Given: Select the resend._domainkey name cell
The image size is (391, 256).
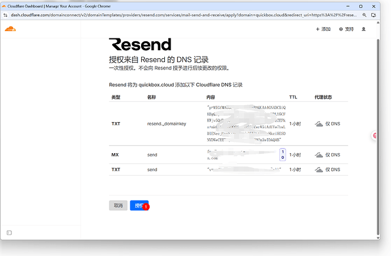Looking at the screenshot, I should 167,124.
